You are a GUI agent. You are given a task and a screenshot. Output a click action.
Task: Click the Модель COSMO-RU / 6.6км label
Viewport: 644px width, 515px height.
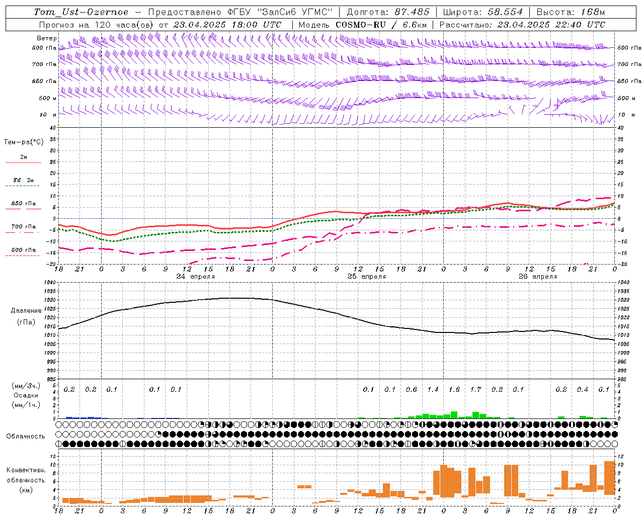(x=363, y=25)
